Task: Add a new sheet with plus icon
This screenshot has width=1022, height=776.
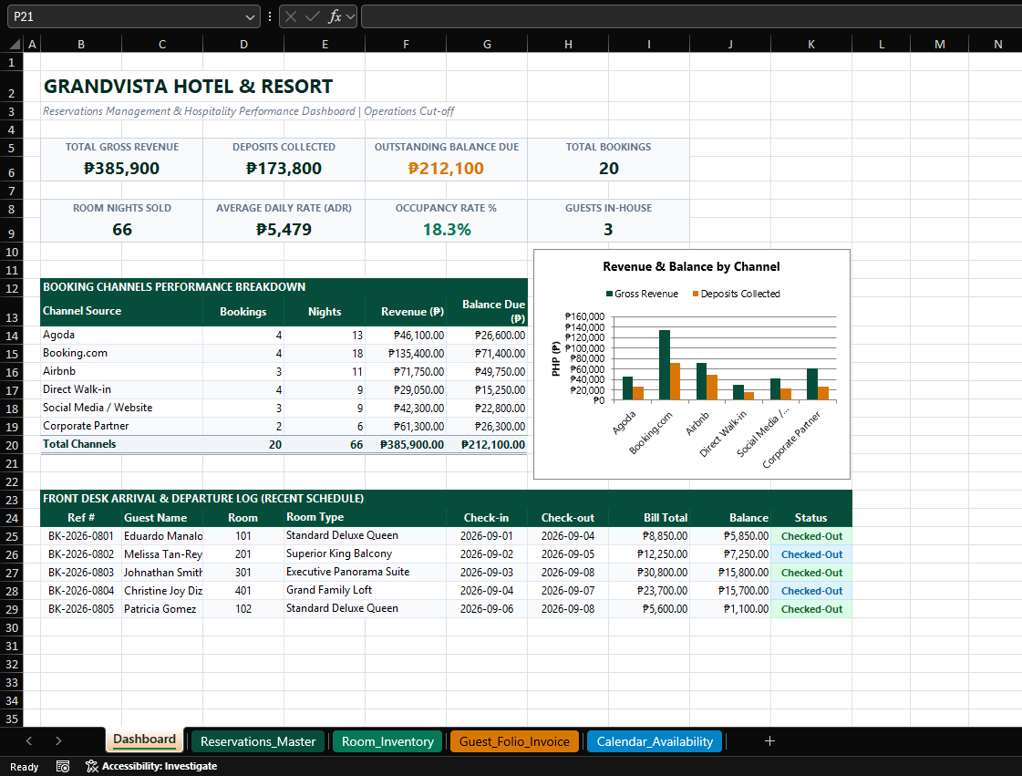Action: coord(769,740)
